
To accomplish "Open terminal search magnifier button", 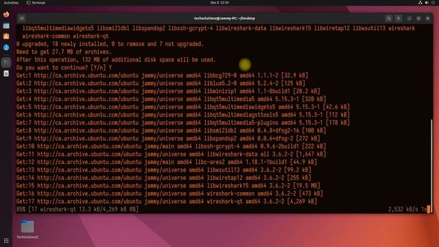I will tap(389, 19).
